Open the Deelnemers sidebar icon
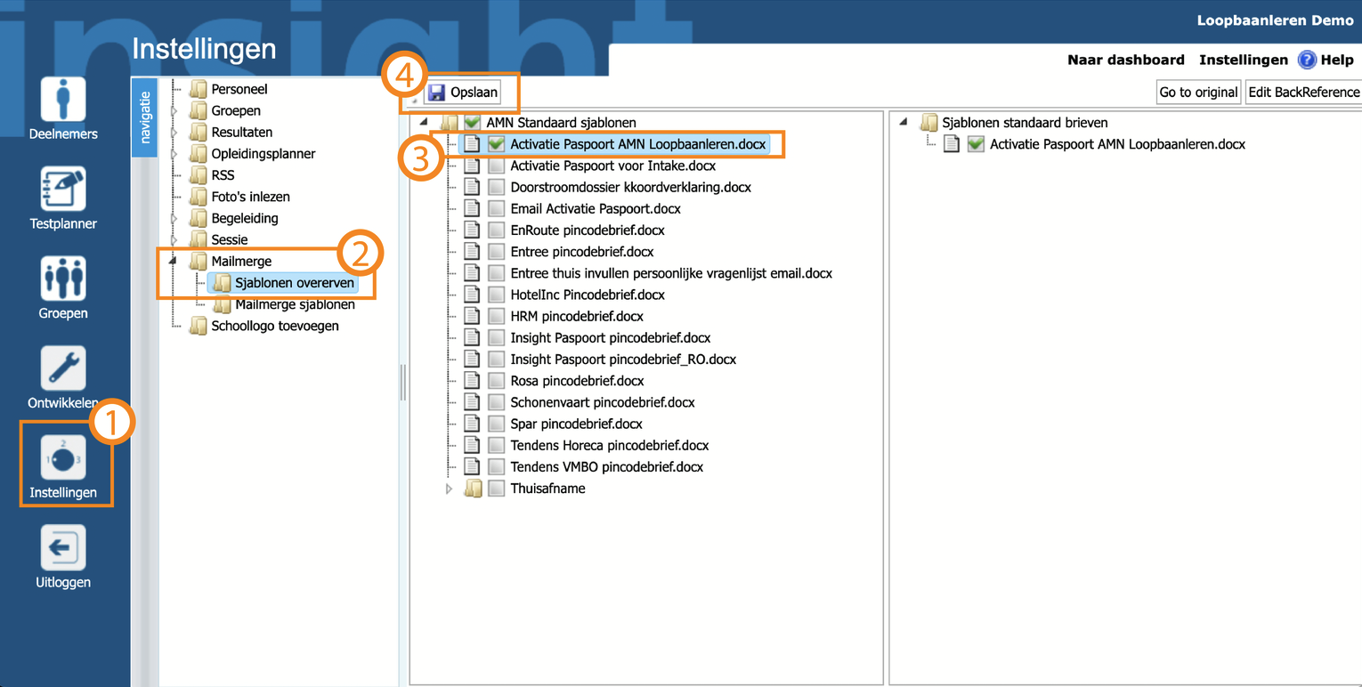The image size is (1362, 687). tap(63, 99)
